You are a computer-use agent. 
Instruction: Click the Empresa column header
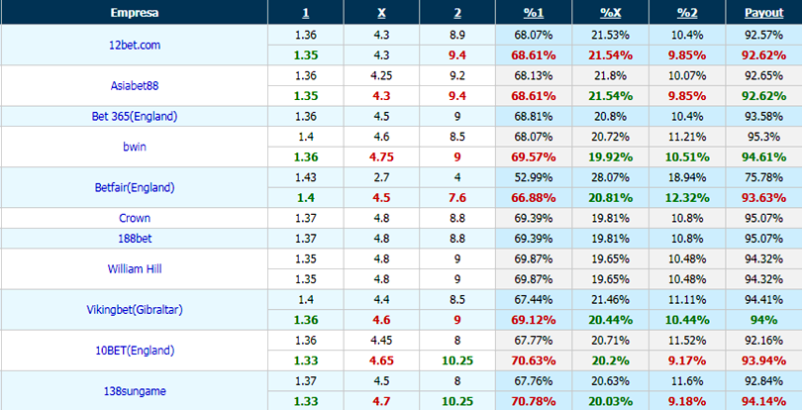click(134, 13)
